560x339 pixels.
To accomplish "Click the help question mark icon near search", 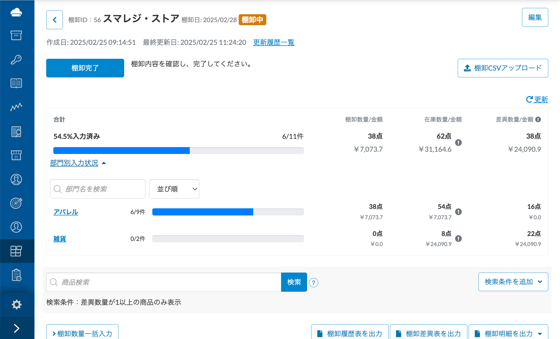I will 313,283.
